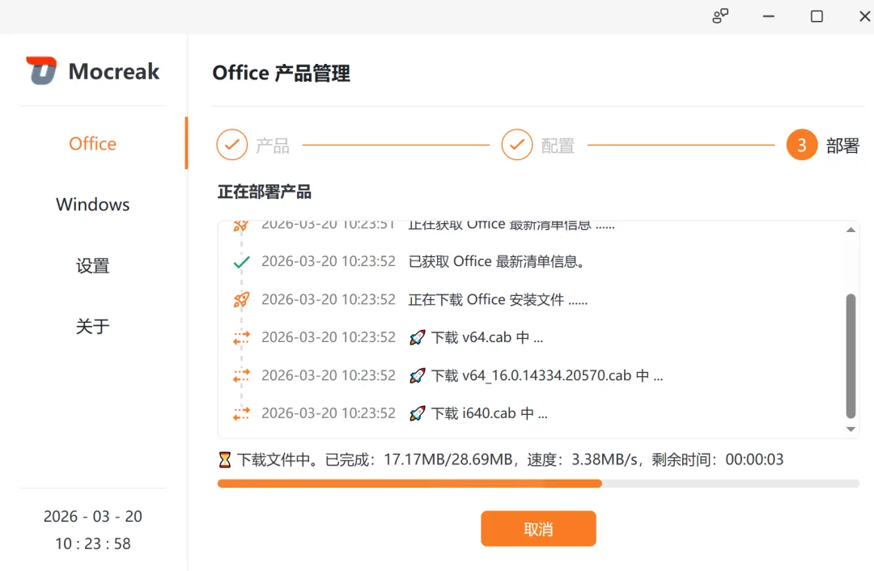Viewport: 874px width, 571px height.
Task: Click the step 3 部署 circle
Action: (801, 145)
